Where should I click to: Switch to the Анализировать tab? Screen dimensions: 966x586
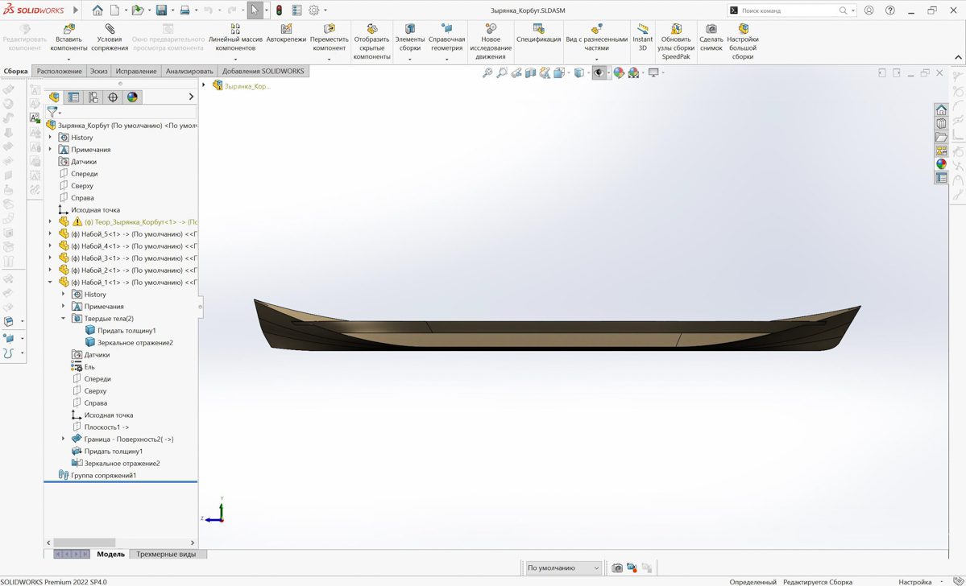[189, 72]
